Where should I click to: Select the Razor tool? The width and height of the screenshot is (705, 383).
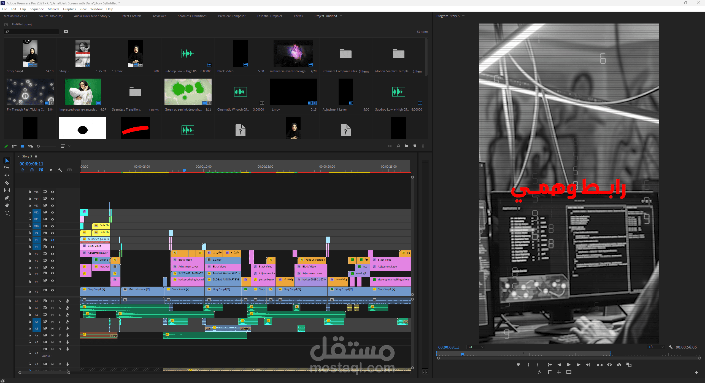7,183
